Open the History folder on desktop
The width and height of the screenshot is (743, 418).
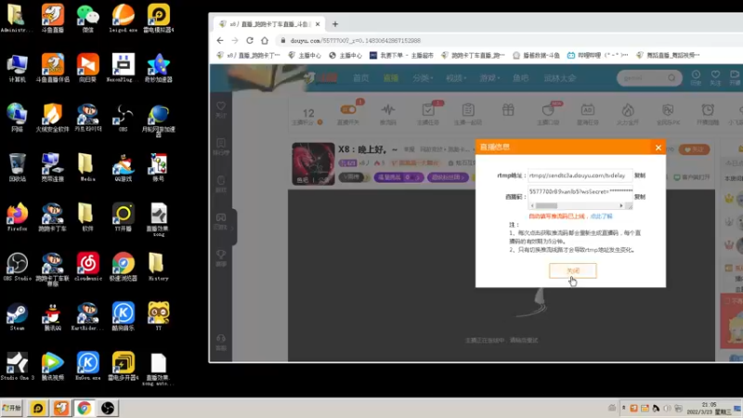pos(158,267)
